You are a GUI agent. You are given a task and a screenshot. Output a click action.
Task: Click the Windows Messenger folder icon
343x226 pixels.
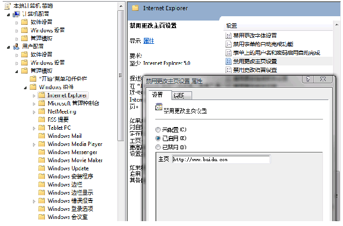pyautogui.click(x=42, y=152)
